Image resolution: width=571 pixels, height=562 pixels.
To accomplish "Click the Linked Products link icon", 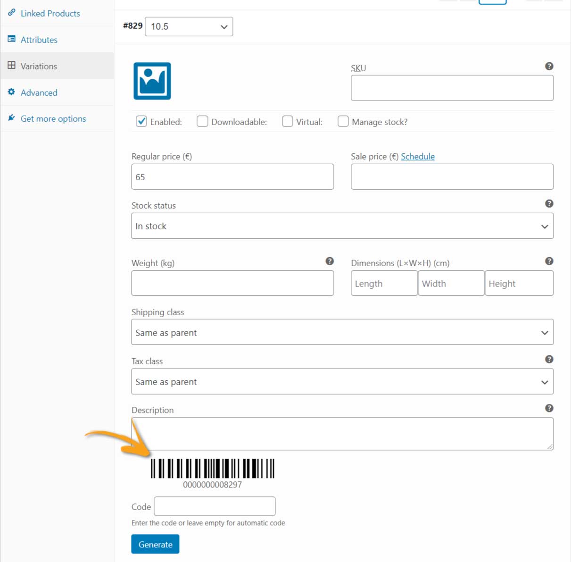I will coord(11,13).
